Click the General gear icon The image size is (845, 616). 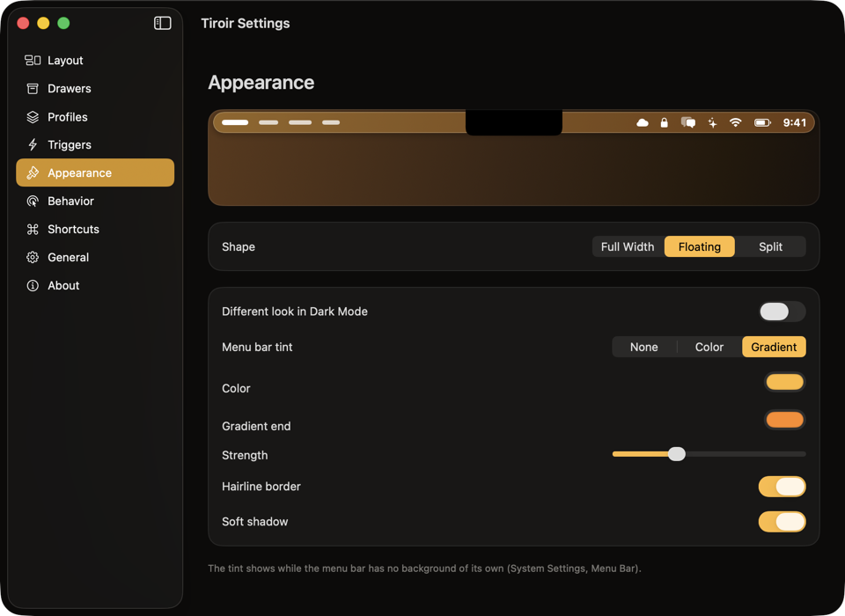pyautogui.click(x=33, y=257)
